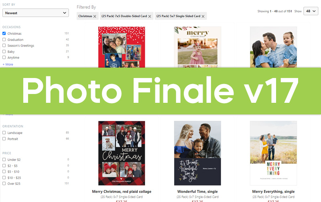Click the Wonderful Time, single title link
The image size is (321, 202).
(x=197, y=191)
